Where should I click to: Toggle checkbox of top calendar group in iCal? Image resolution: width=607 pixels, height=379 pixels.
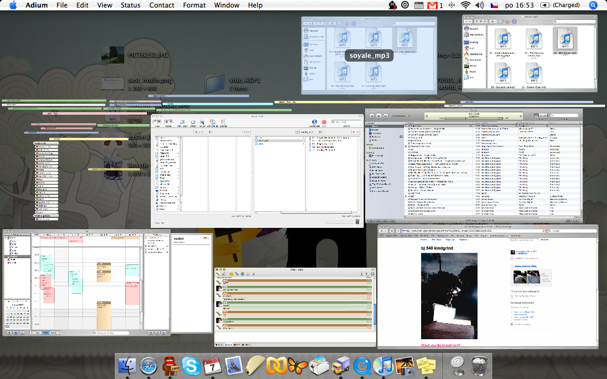tap(9, 238)
